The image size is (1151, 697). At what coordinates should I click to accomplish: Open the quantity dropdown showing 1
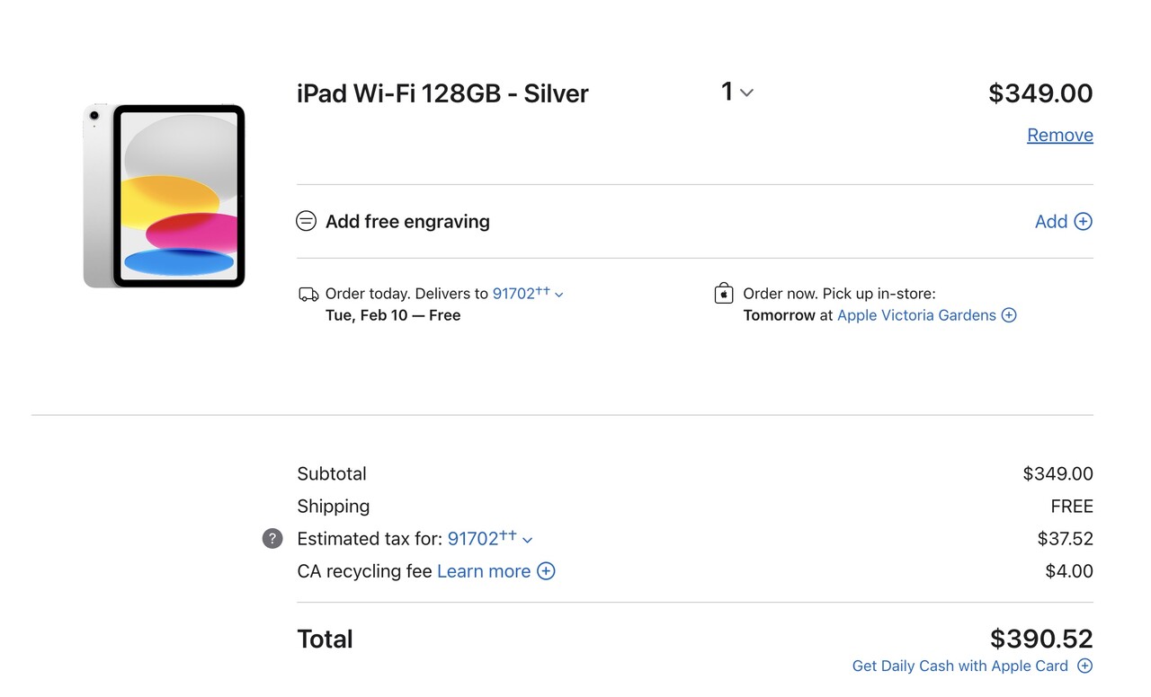tap(736, 92)
